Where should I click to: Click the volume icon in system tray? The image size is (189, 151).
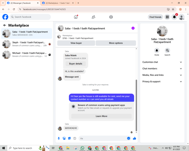(166, 148)
